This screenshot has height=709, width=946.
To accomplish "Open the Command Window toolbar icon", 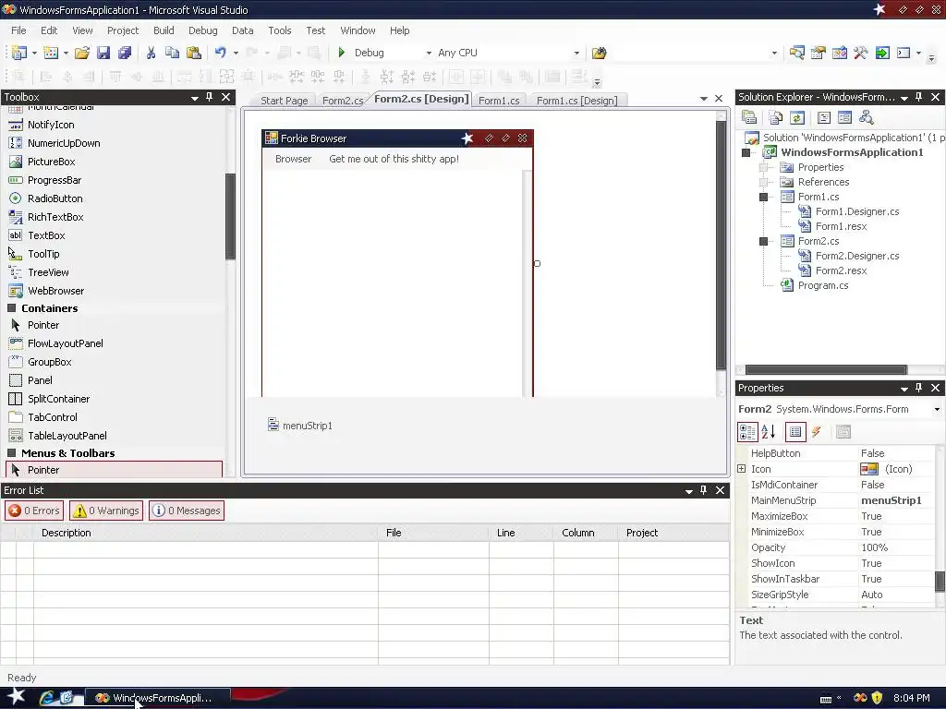I will tap(904, 53).
